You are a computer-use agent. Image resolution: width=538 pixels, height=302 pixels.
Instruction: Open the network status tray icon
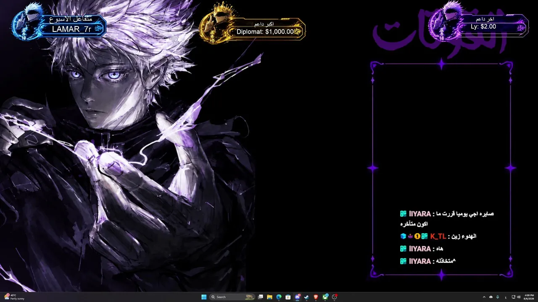pyautogui.click(x=514, y=297)
